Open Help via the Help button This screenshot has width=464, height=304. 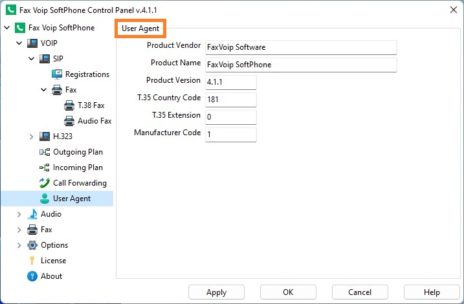click(432, 292)
